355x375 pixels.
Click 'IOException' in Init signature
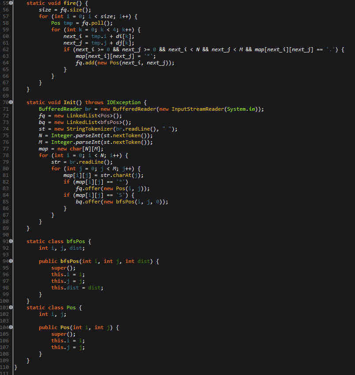[123, 102]
